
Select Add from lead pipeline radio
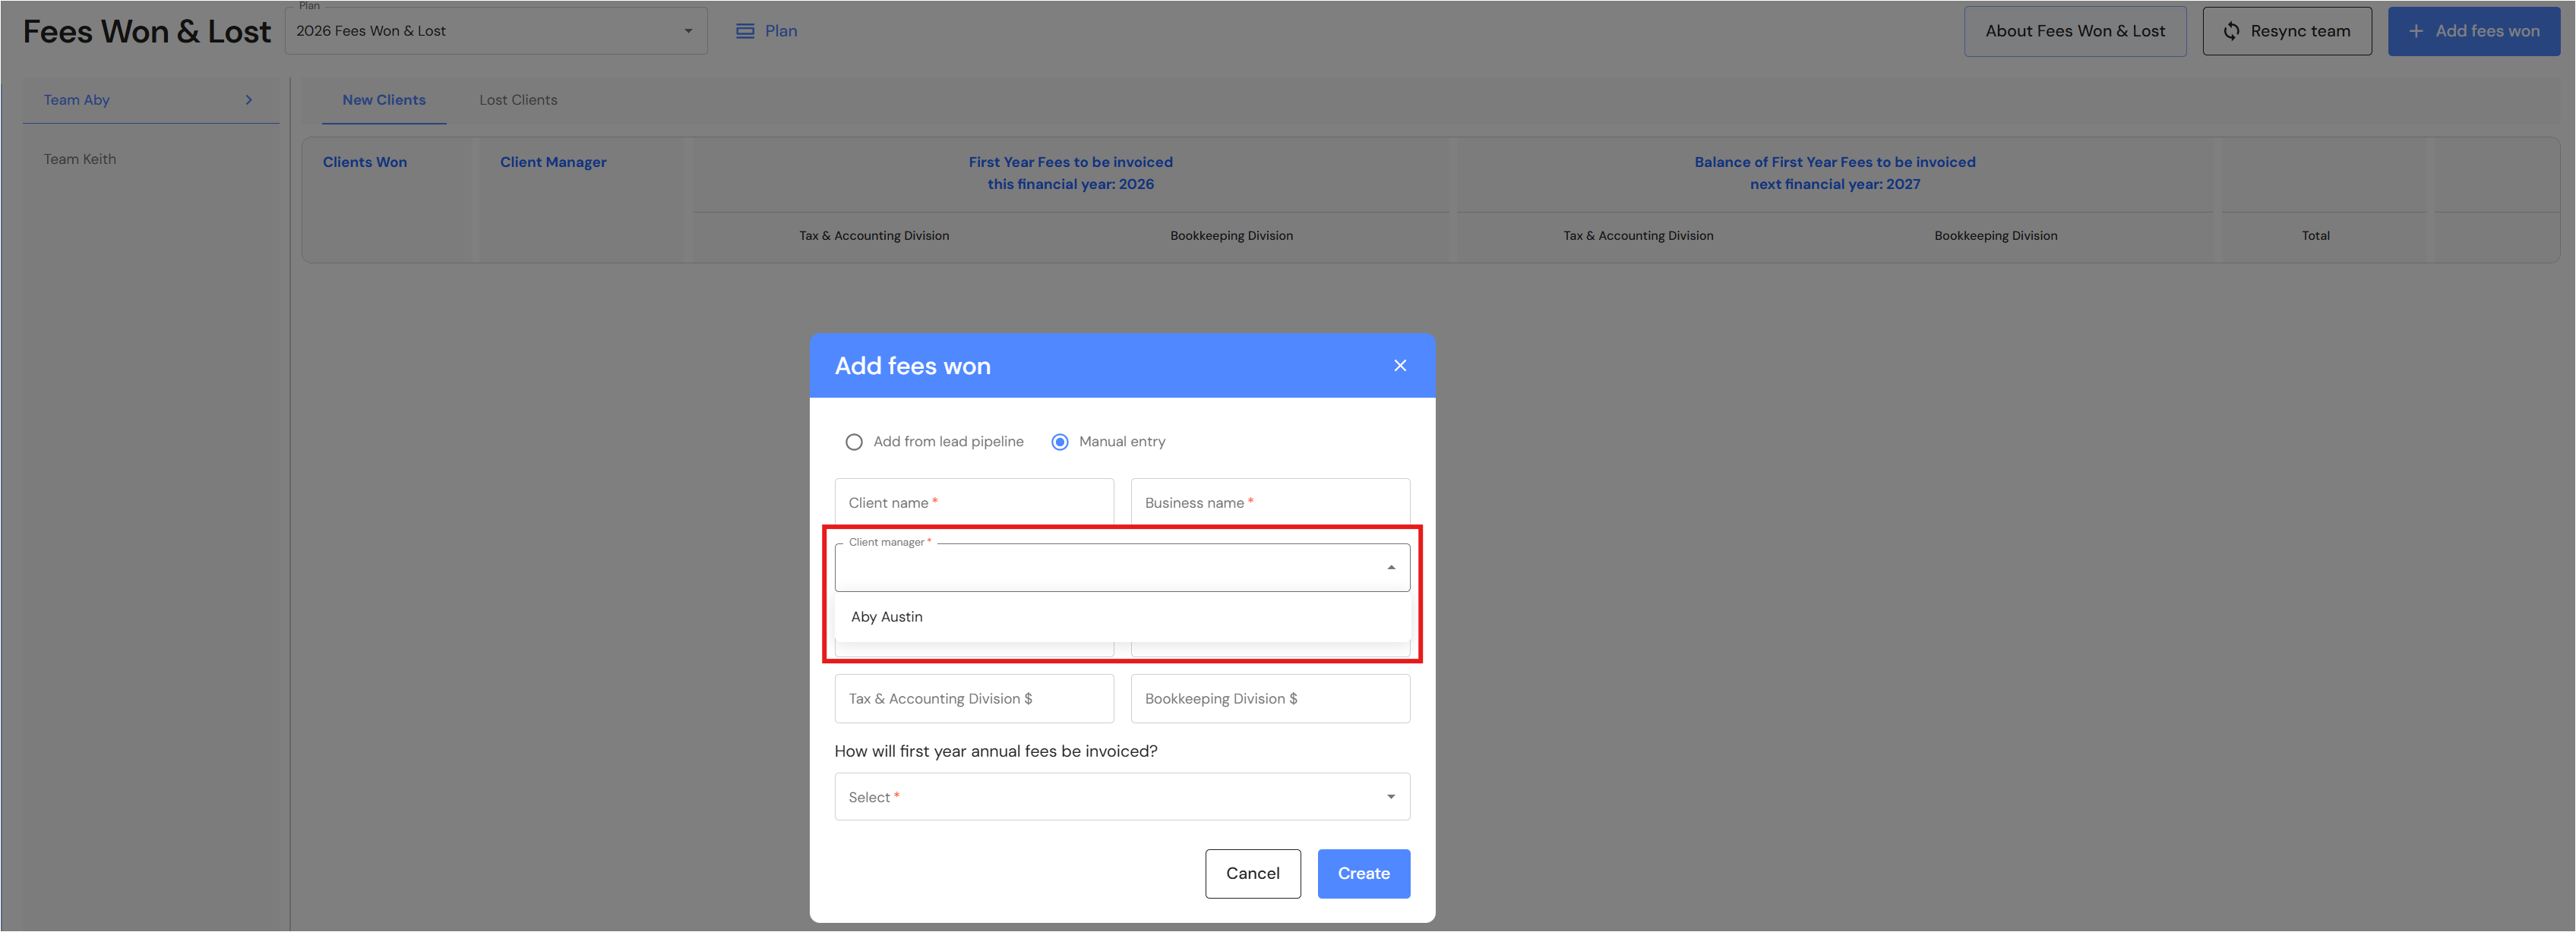(854, 442)
